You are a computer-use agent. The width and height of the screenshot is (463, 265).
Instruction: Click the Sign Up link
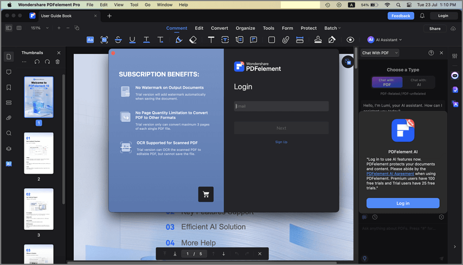[x=281, y=142]
